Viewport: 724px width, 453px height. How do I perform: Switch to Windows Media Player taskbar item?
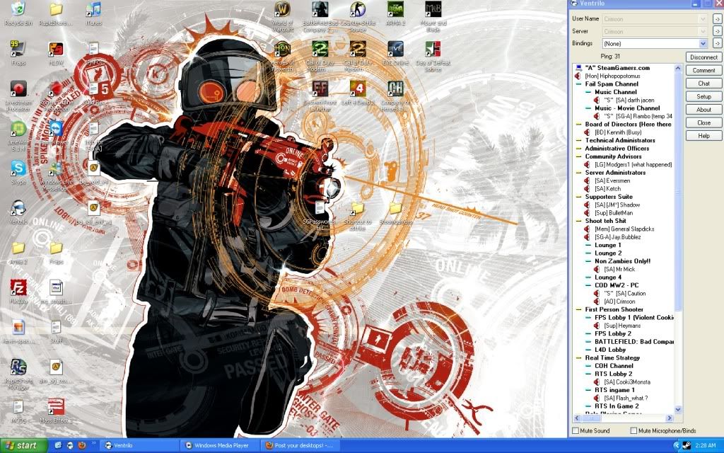tap(221, 446)
